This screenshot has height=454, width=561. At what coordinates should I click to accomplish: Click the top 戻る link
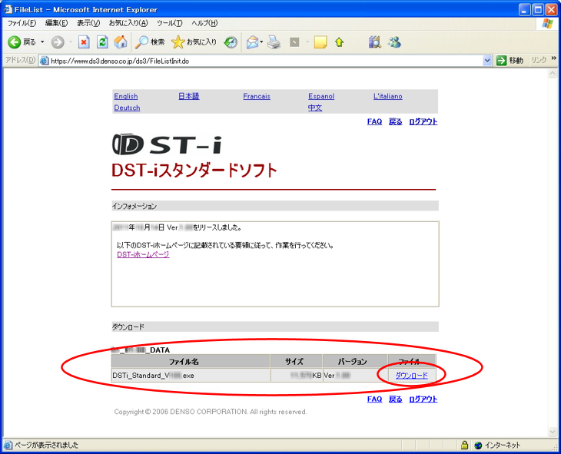click(x=395, y=121)
